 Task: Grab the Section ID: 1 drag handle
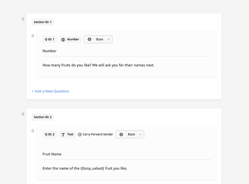23,19
